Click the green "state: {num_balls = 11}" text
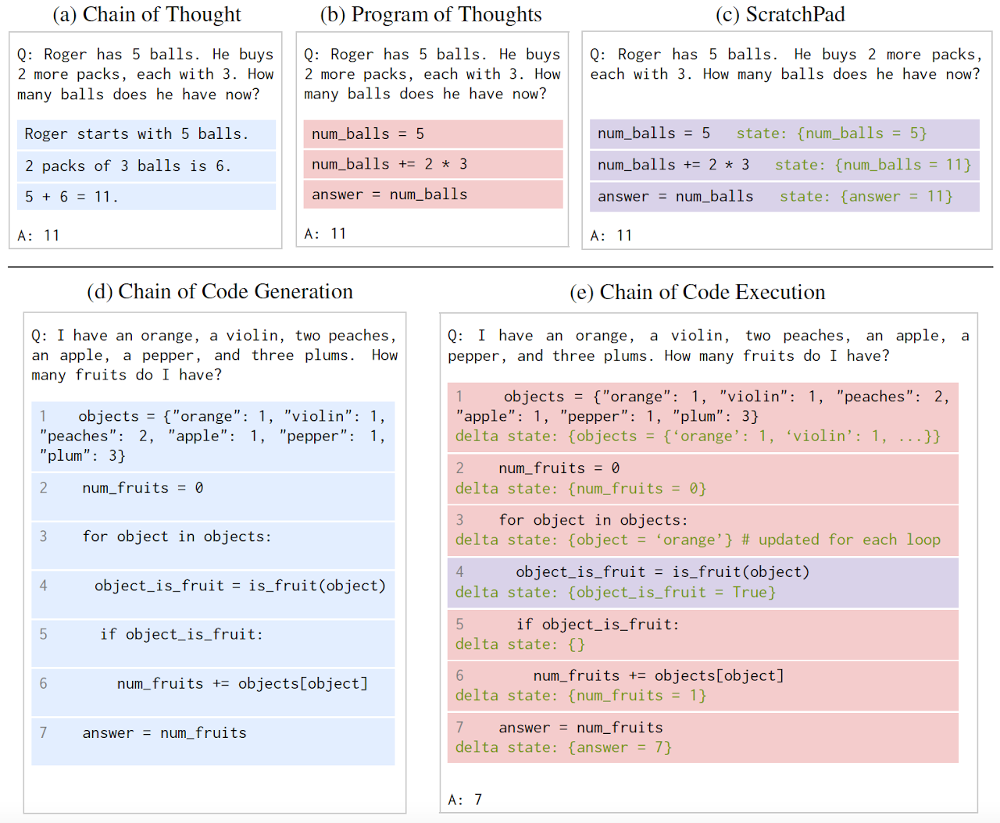This screenshot has width=1000, height=823. click(873, 165)
